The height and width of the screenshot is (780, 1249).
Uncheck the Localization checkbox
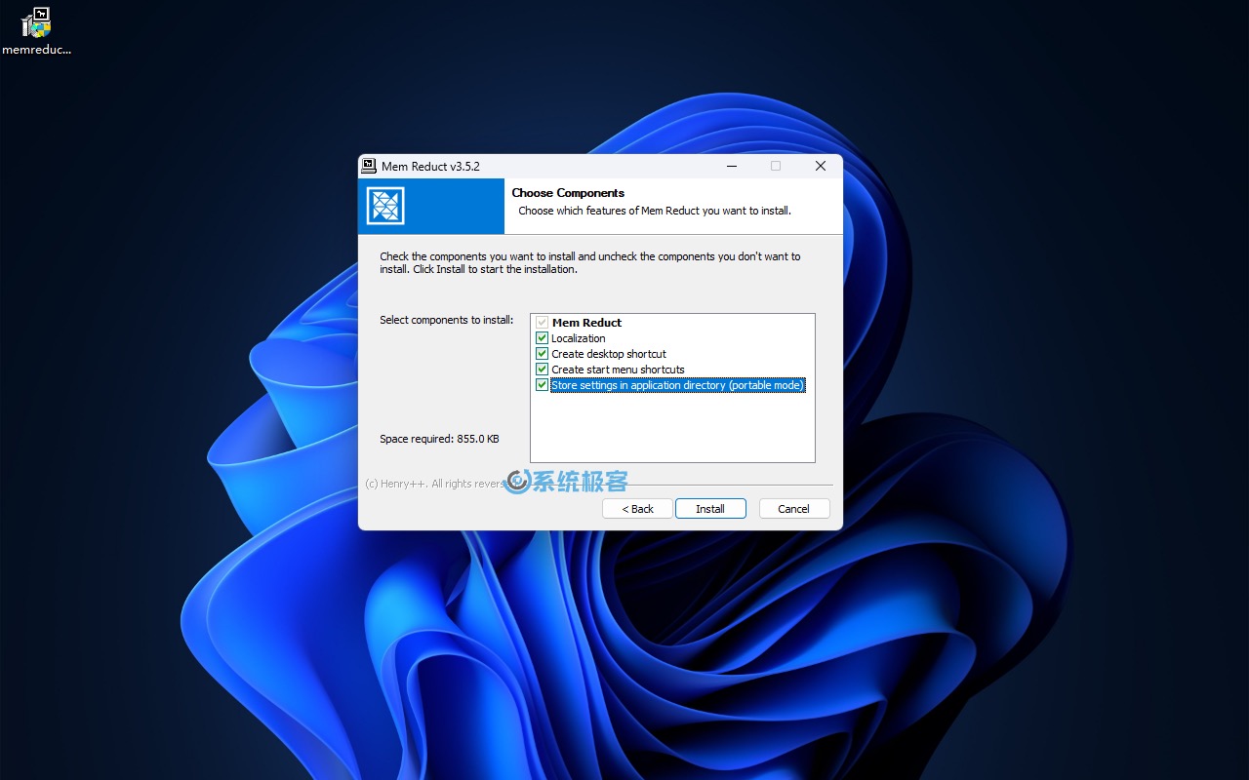point(543,338)
